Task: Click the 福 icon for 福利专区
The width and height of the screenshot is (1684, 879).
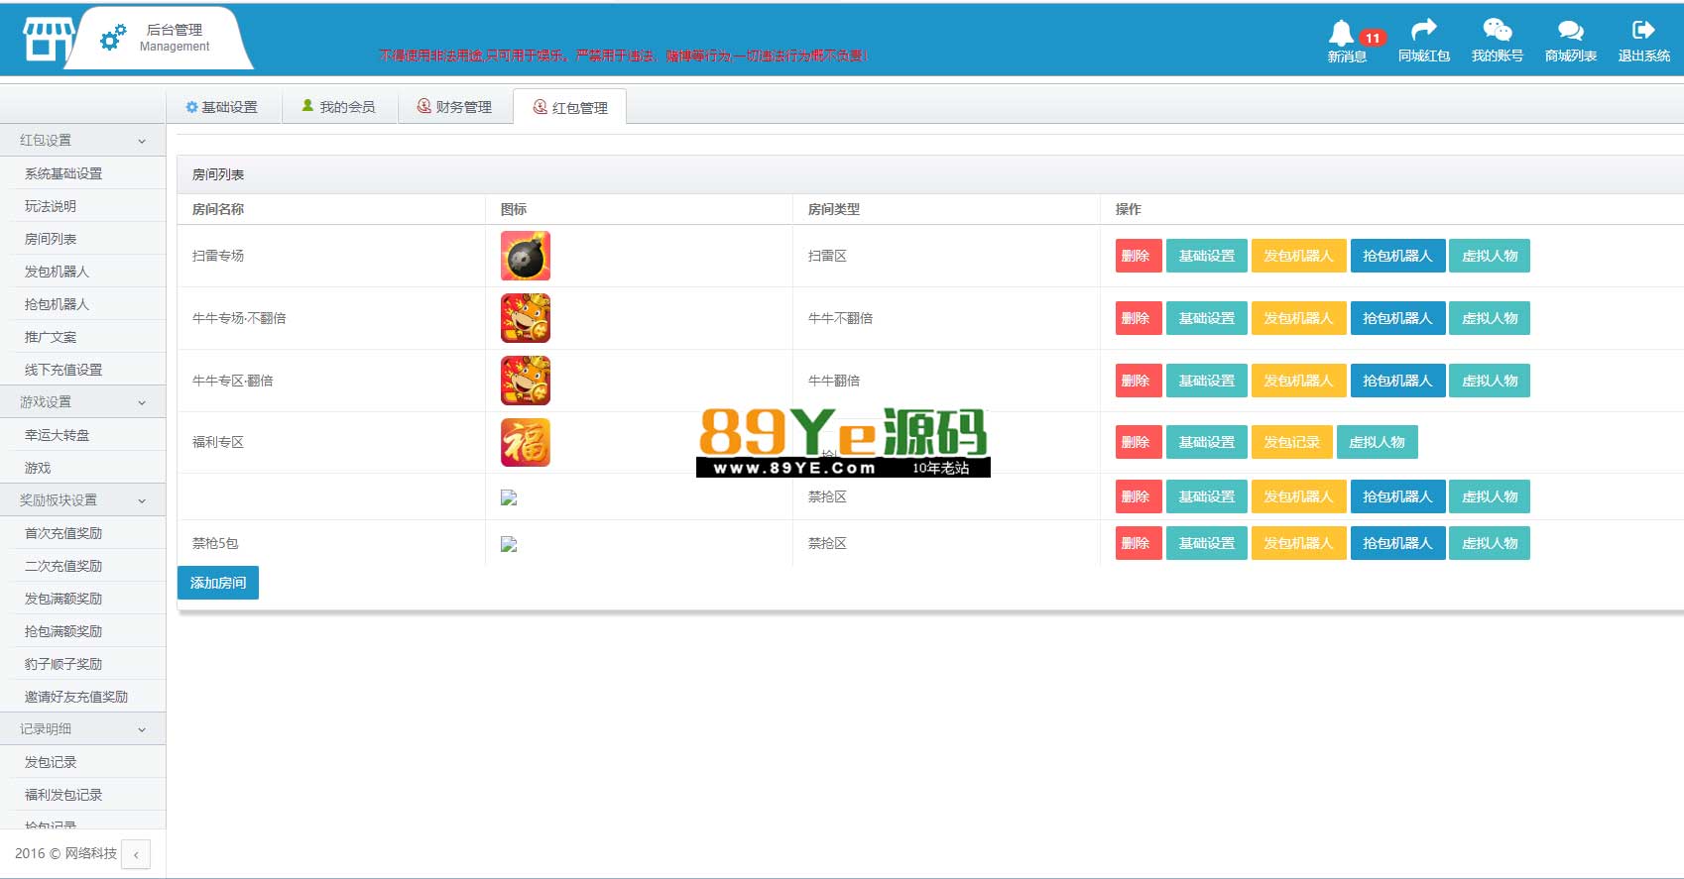Action: pyautogui.click(x=525, y=442)
